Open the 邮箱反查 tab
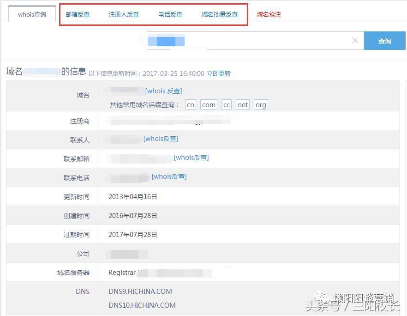This screenshot has height=316, width=407. tap(78, 14)
